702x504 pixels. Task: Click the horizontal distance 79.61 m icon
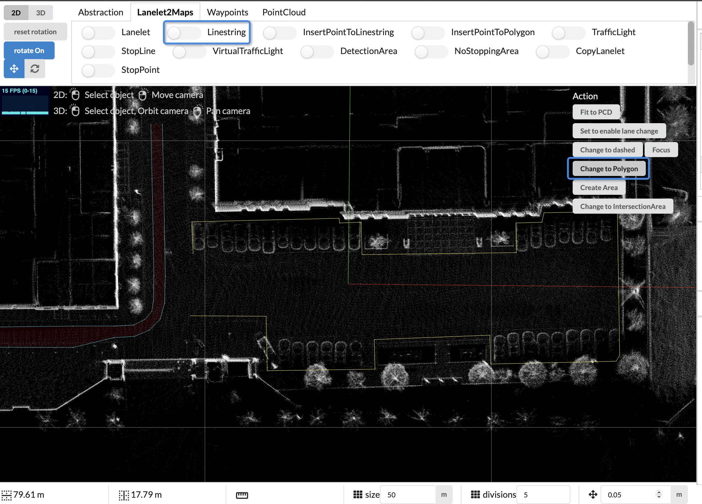click(x=6, y=495)
